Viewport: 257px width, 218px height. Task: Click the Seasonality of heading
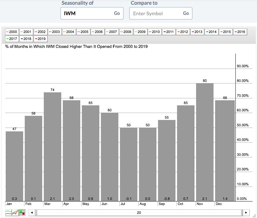[77, 3]
